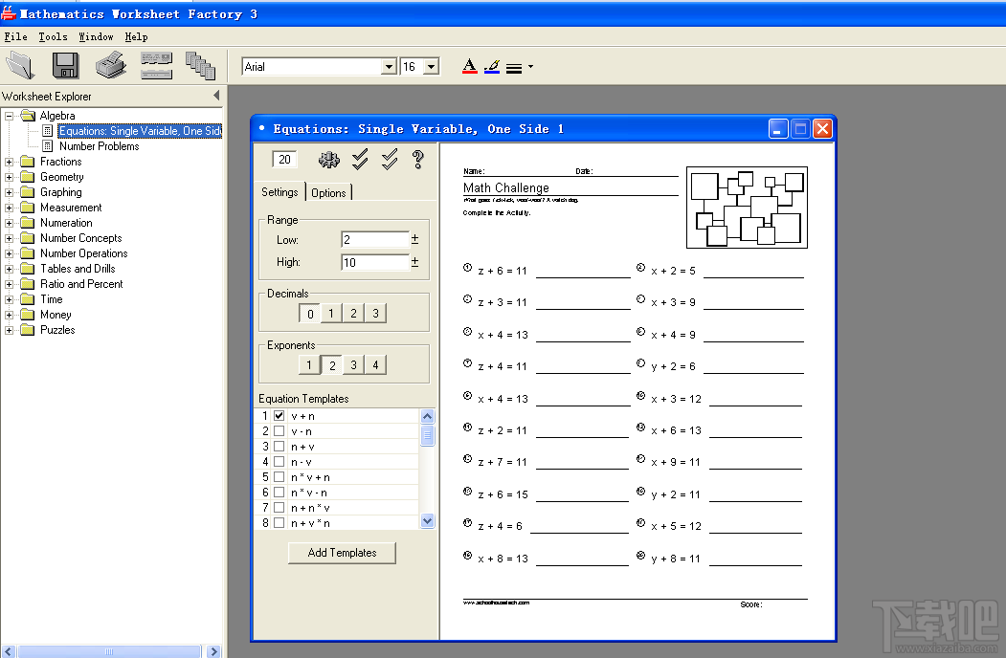Switch to the Settings tab
Viewport: 1006px width, 658px height.
click(x=279, y=191)
